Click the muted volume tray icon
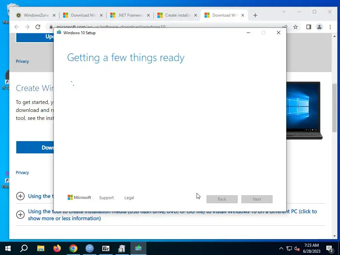340x255 pixels. 297,248
